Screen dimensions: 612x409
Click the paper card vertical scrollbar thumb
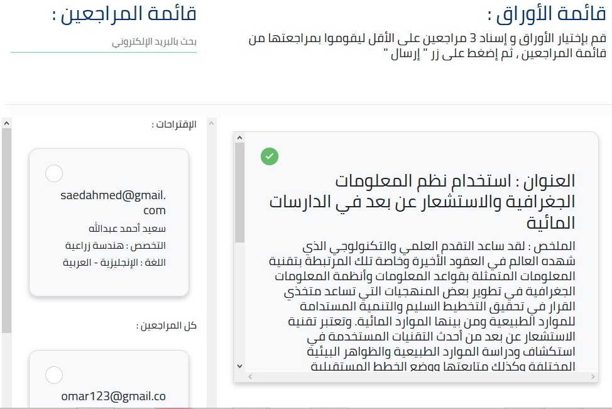tap(239, 192)
